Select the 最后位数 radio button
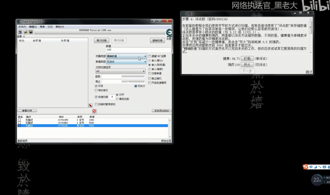330x195 pixels. [117, 99]
